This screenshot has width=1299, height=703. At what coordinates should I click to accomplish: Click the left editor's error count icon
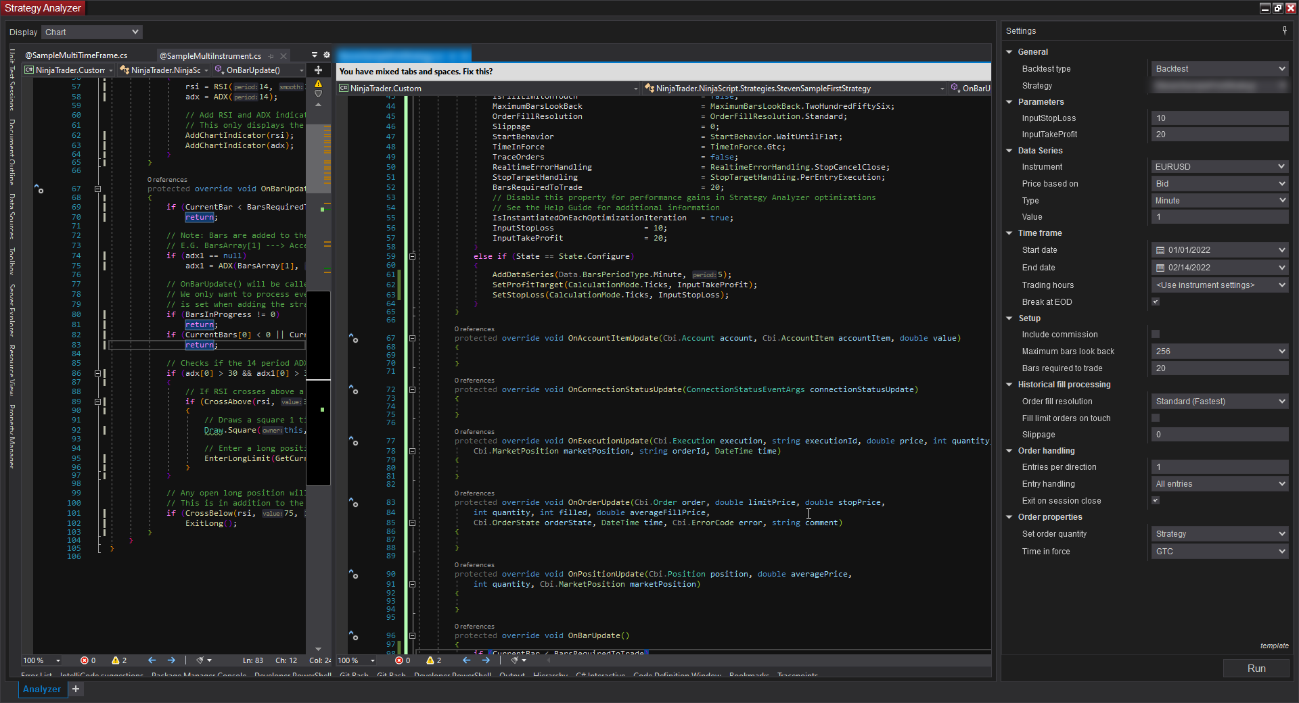85,660
